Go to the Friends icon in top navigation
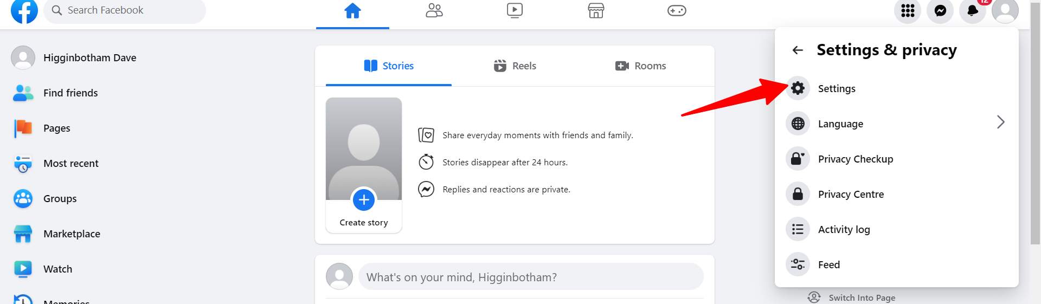Image resolution: width=1041 pixels, height=304 pixels. coord(434,11)
